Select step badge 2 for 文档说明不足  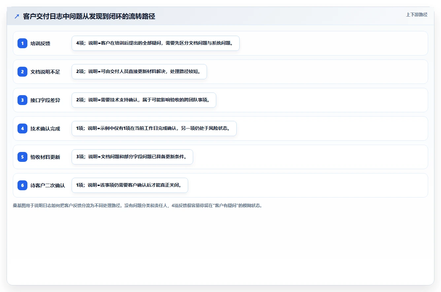(22, 72)
